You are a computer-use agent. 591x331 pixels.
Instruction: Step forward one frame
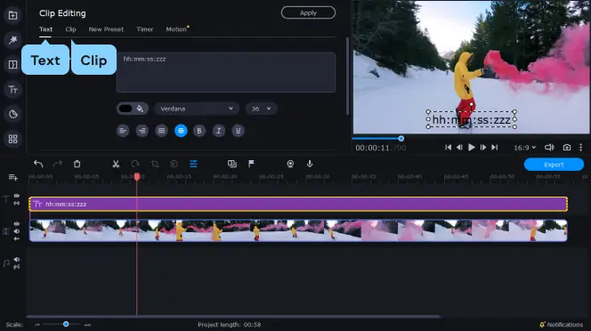pyautogui.click(x=483, y=148)
